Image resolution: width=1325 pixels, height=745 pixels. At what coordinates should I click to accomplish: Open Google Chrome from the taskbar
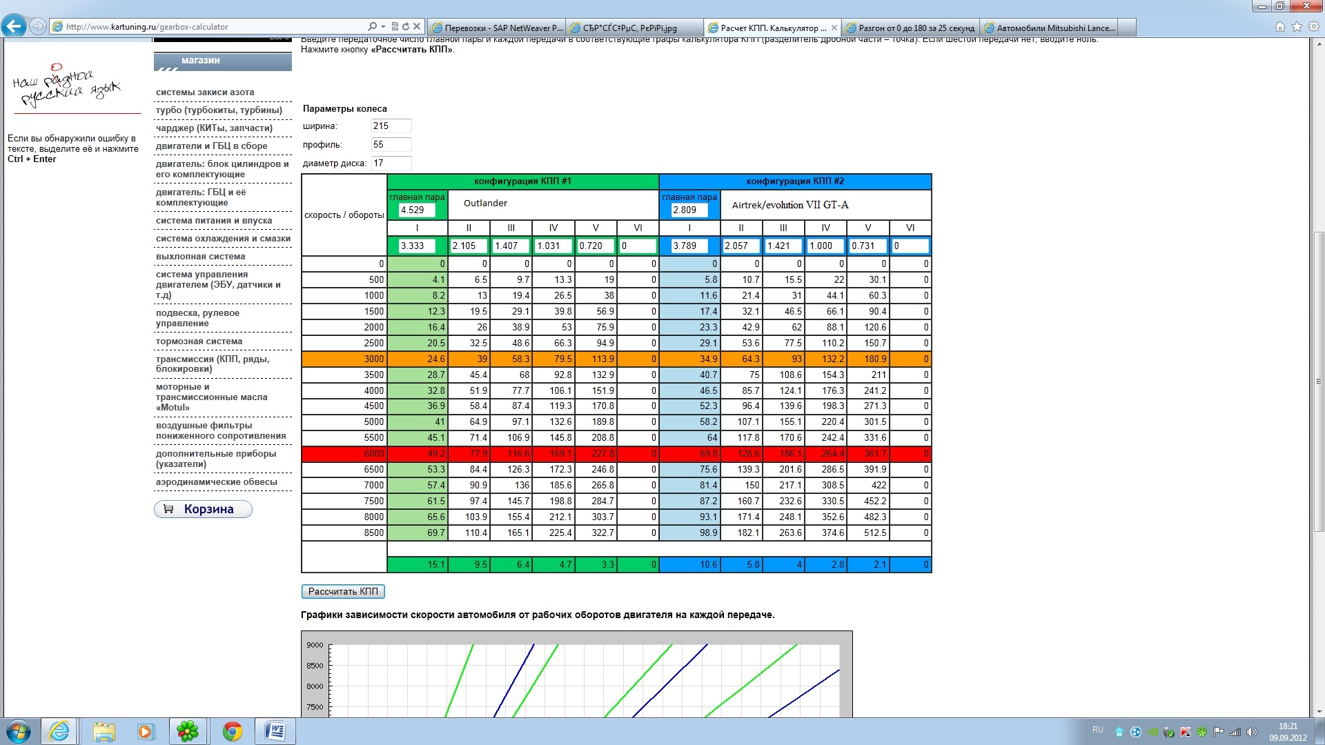[233, 731]
